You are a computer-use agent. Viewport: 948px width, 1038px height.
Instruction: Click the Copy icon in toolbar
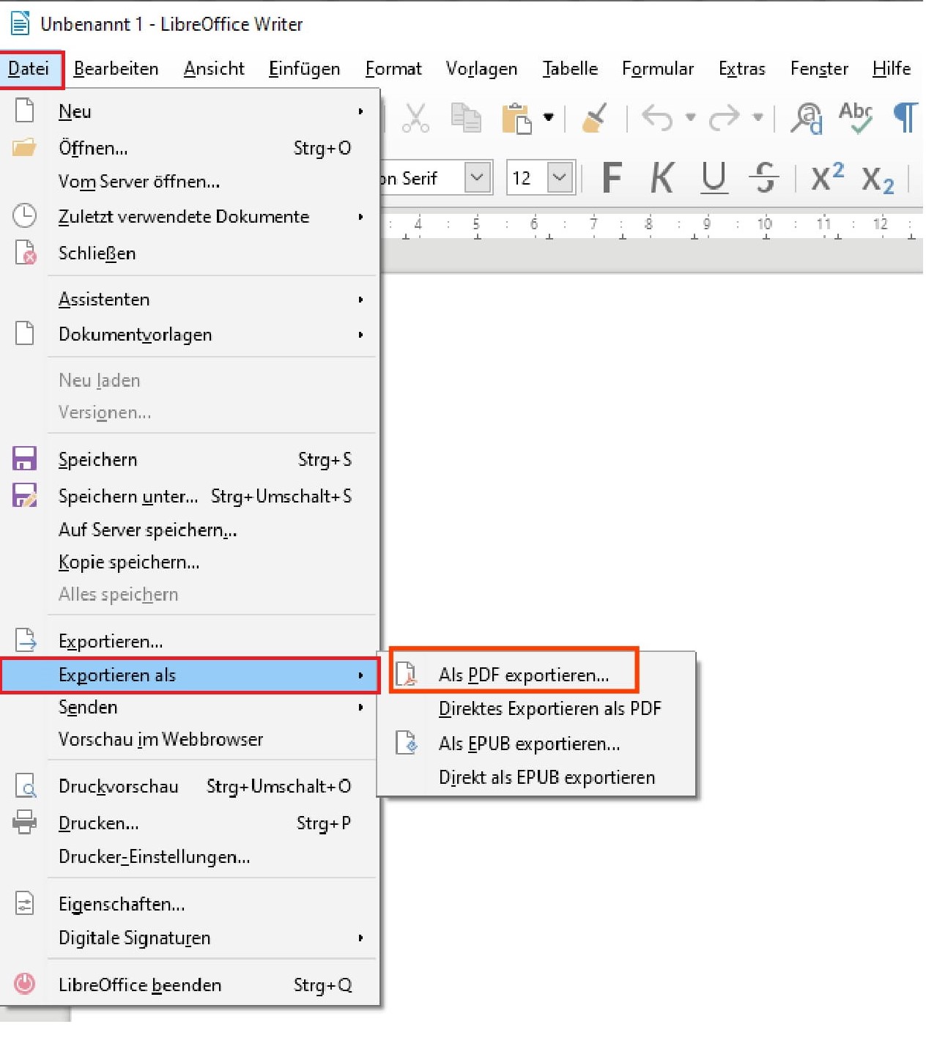pos(465,117)
